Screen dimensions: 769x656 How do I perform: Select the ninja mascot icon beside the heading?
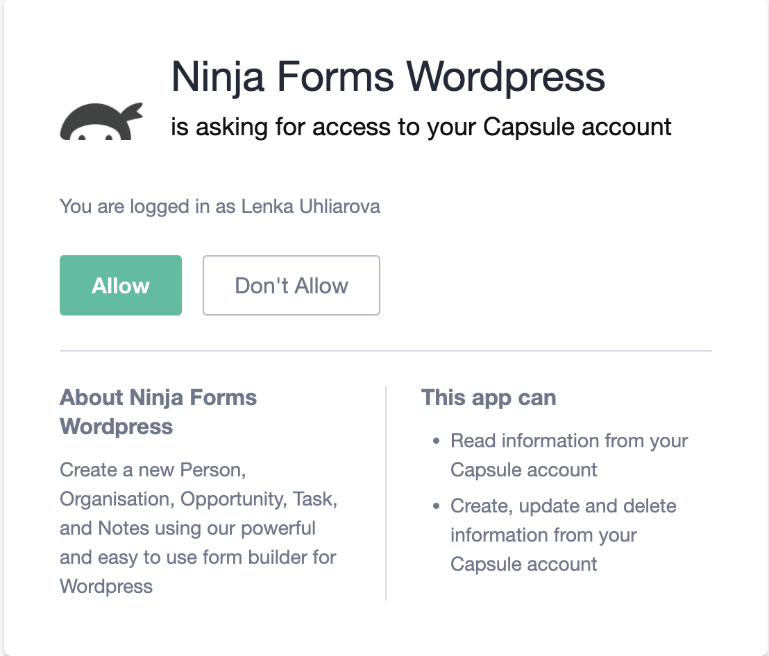[101, 122]
